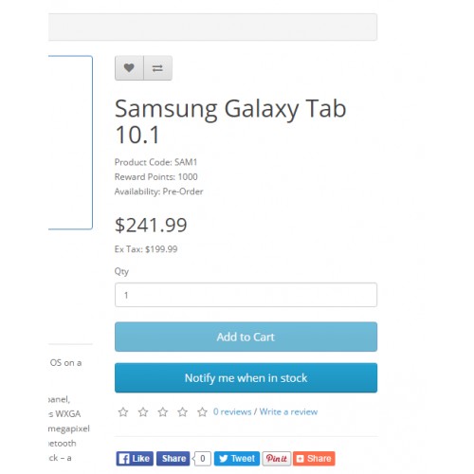
Task: Click the Facebook Like button
Action: pyautogui.click(x=135, y=459)
